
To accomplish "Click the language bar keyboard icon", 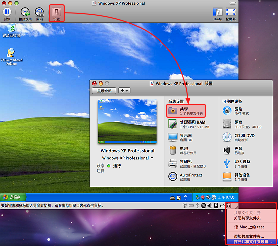I will (x=172, y=198).
